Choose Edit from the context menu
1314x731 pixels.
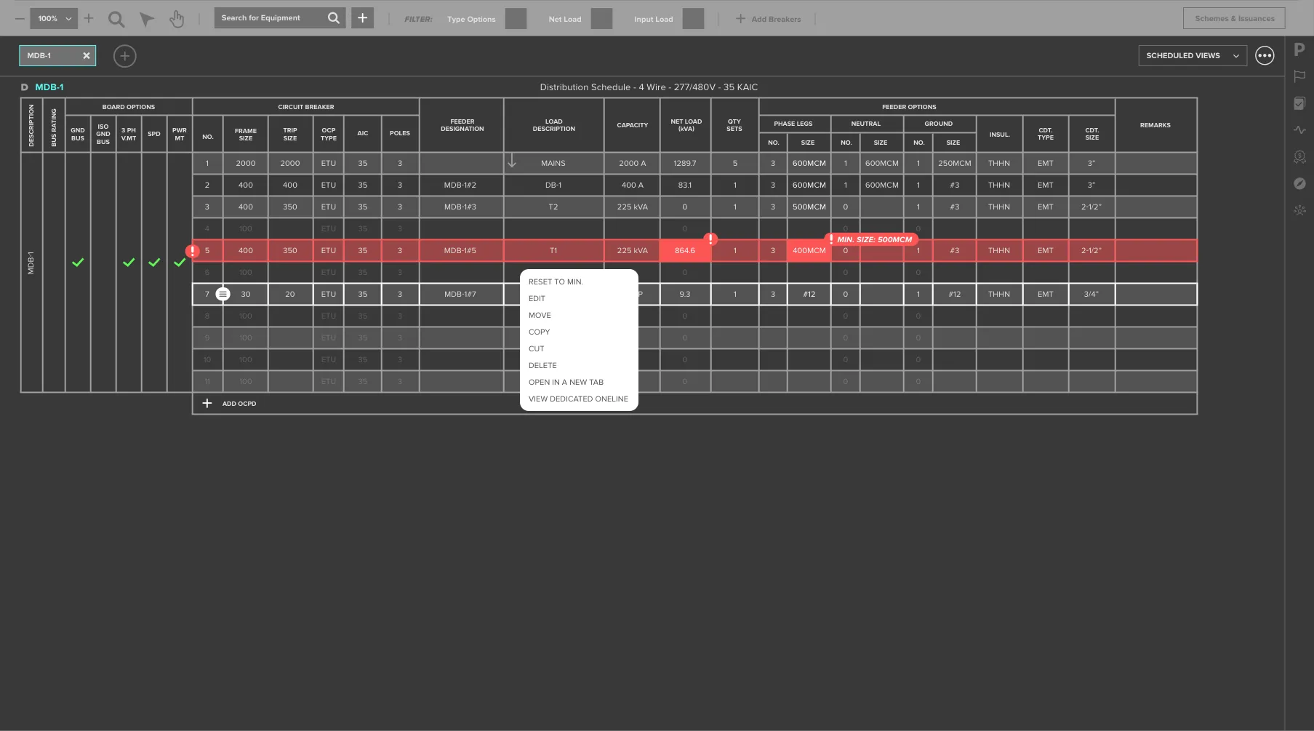pyautogui.click(x=537, y=298)
